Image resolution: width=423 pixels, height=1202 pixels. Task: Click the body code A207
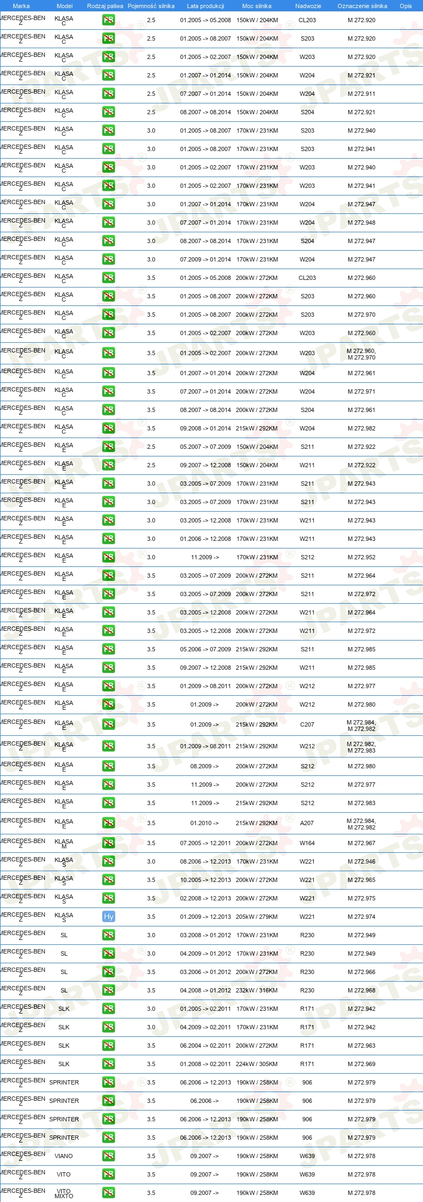click(307, 823)
